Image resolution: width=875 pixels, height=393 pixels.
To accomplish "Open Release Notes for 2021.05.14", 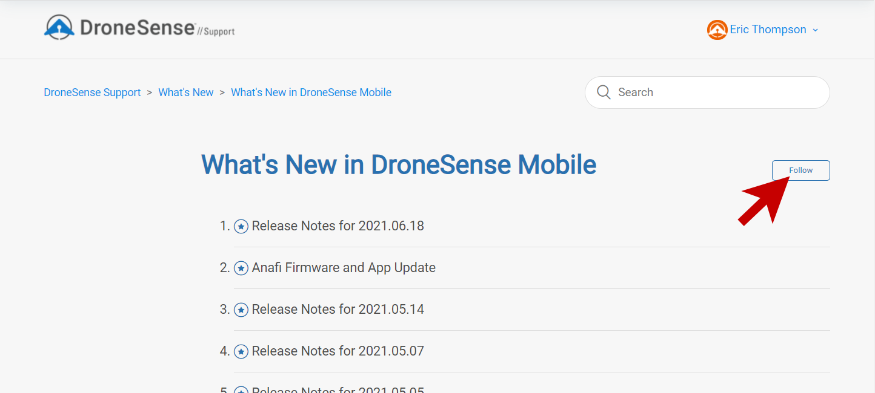I will [x=338, y=310].
